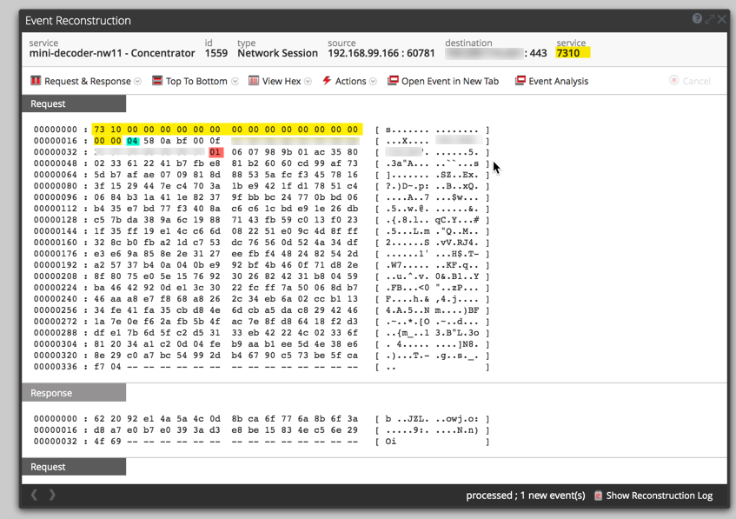Click the Show Reconstruction Log link
Image resolution: width=736 pixels, height=519 pixels.
tap(659, 496)
